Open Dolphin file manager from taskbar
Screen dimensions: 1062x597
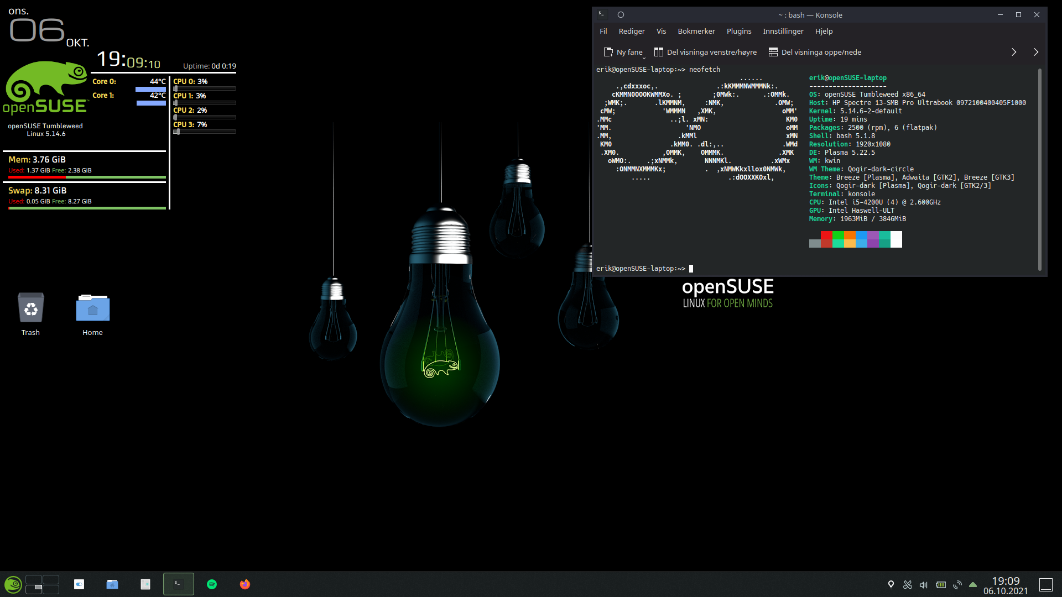pyautogui.click(x=112, y=584)
